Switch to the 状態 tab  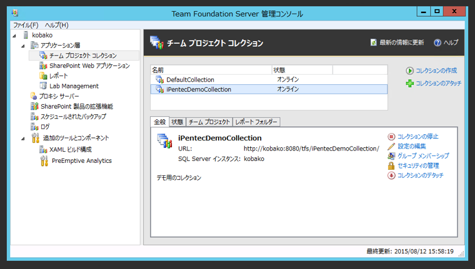177,122
